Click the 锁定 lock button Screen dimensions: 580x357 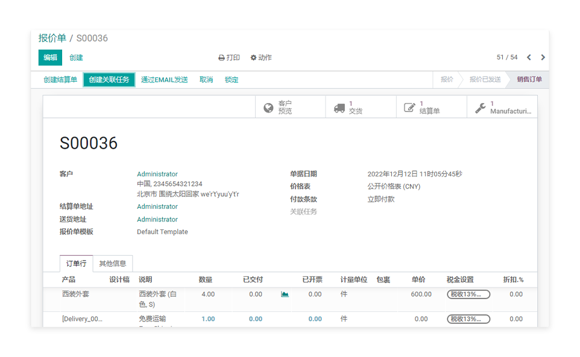(232, 79)
